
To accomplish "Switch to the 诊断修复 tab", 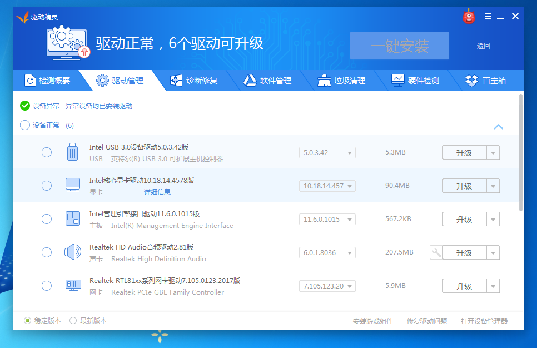I will 195,81.
